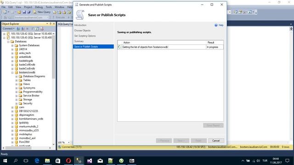
Task: Open File Explorer from the taskbar
Action: pyautogui.click(x=47, y=161)
